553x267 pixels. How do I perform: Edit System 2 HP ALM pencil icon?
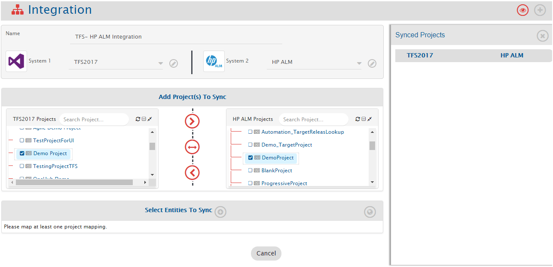click(372, 63)
